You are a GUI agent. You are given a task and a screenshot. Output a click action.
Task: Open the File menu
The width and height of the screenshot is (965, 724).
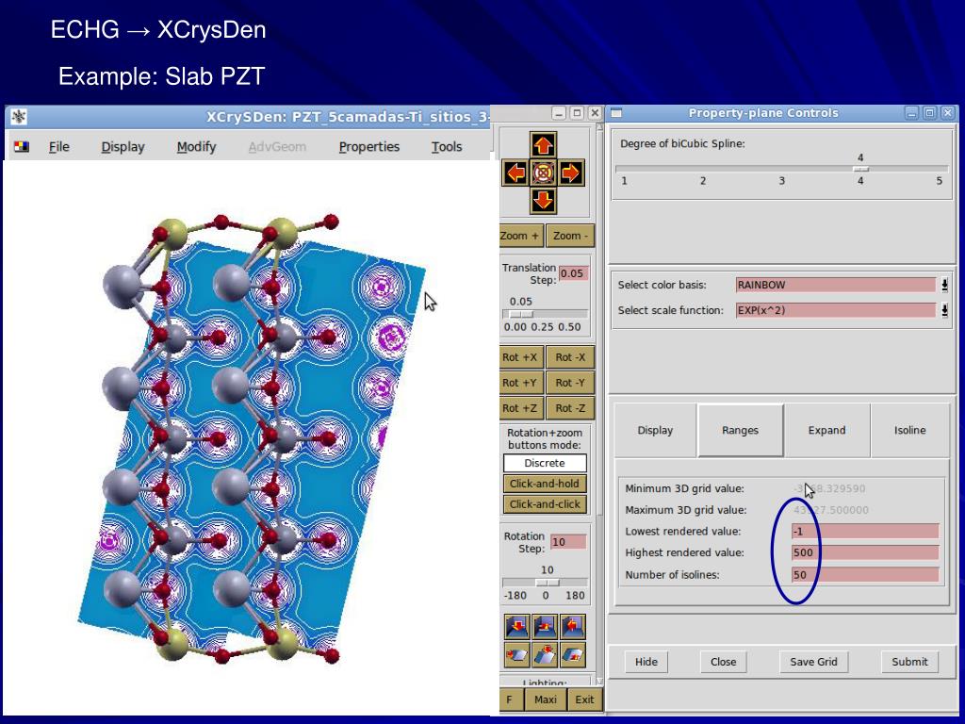point(59,146)
